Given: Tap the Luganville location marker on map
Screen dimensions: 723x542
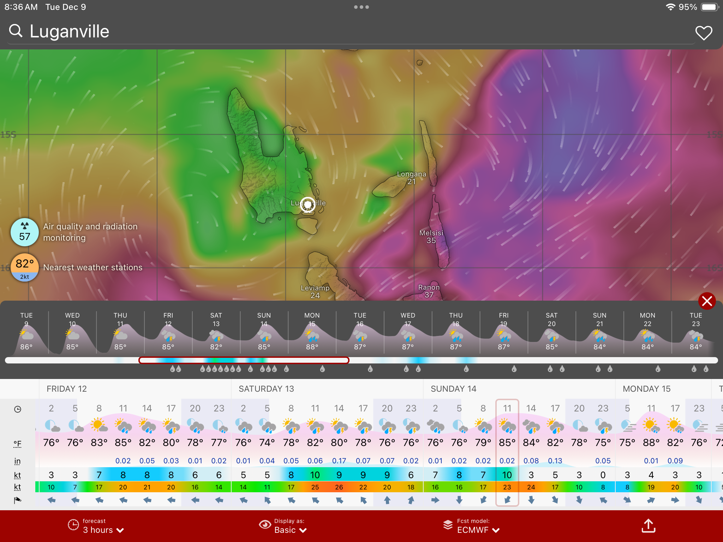Looking at the screenshot, I should click(308, 205).
